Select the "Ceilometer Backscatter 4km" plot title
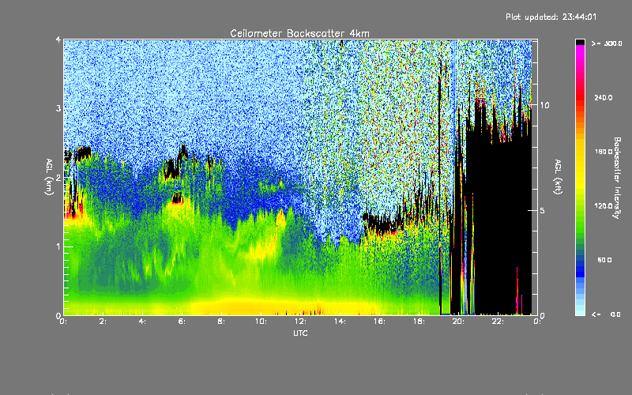Screen dimensions: 632x395 (x=299, y=33)
